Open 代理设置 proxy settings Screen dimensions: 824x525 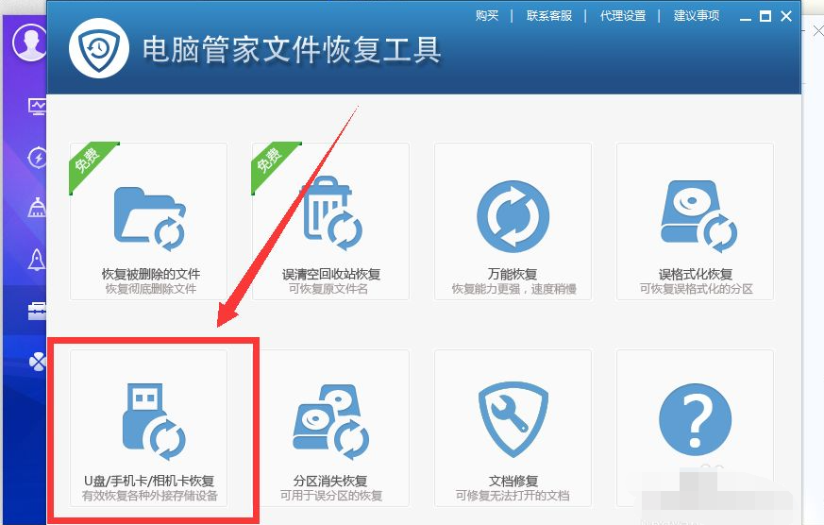[x=623, y=16]
